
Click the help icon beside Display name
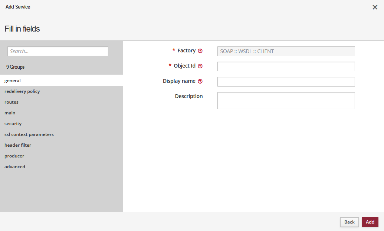click(x=200, y=81)
